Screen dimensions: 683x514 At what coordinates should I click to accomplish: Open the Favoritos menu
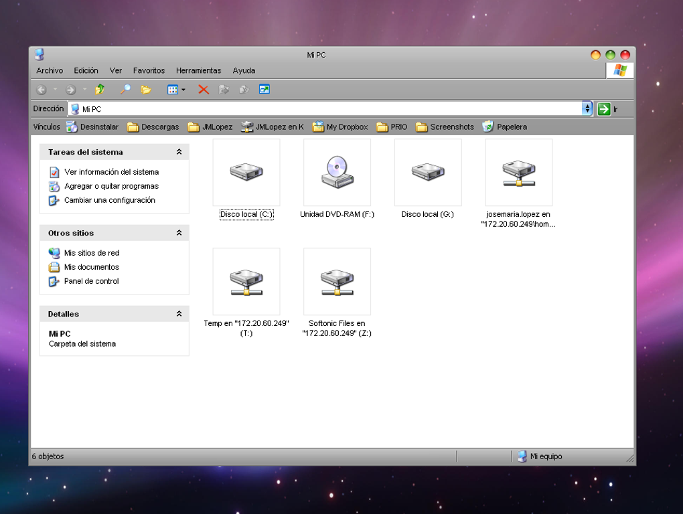coord(149,70)
